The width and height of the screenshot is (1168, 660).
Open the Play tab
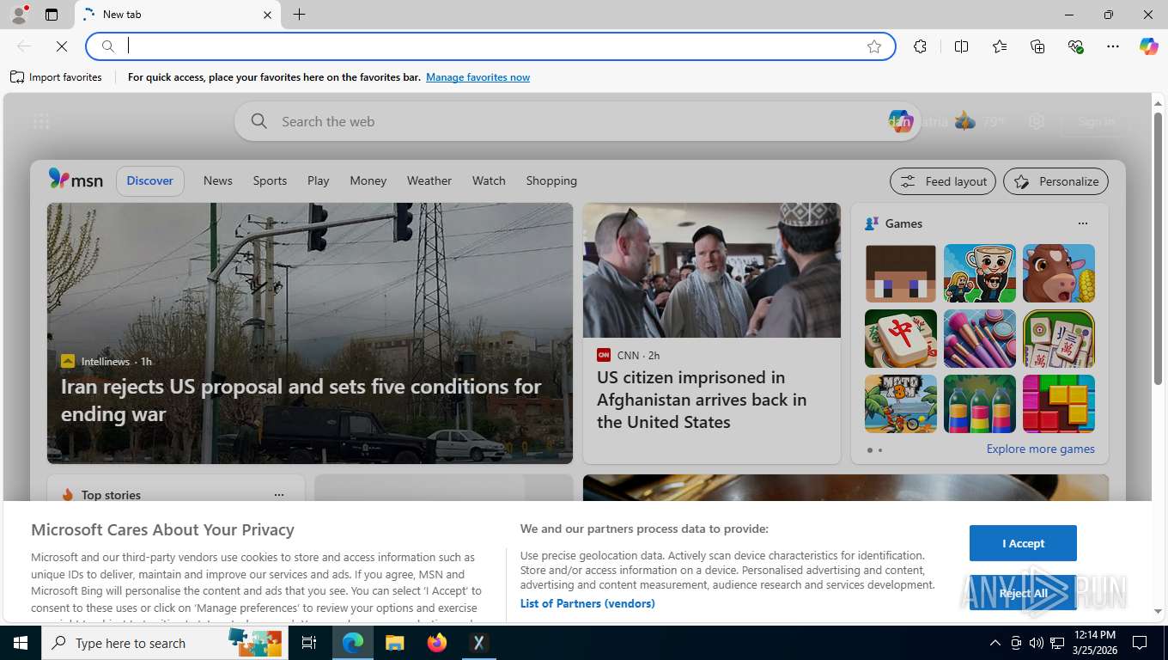318,180
